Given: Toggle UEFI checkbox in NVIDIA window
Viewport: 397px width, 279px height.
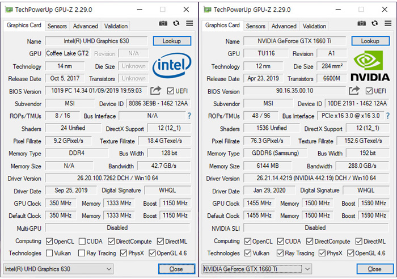Looking at the screenshot, I should click(369, 91).
